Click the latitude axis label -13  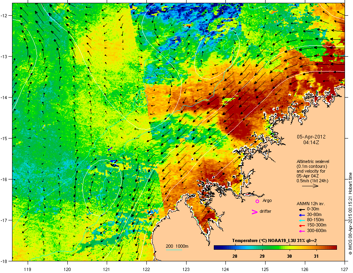point(4,56)
